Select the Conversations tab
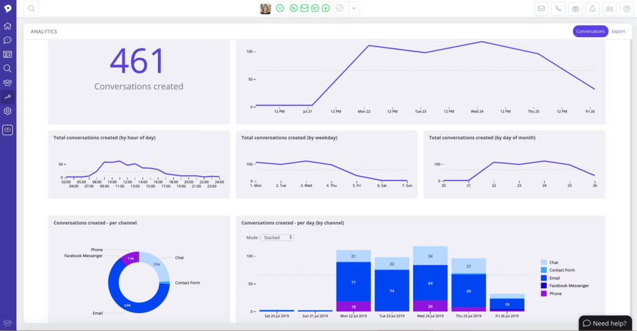This screenshot has width=637, height=331. pos(590,31)
